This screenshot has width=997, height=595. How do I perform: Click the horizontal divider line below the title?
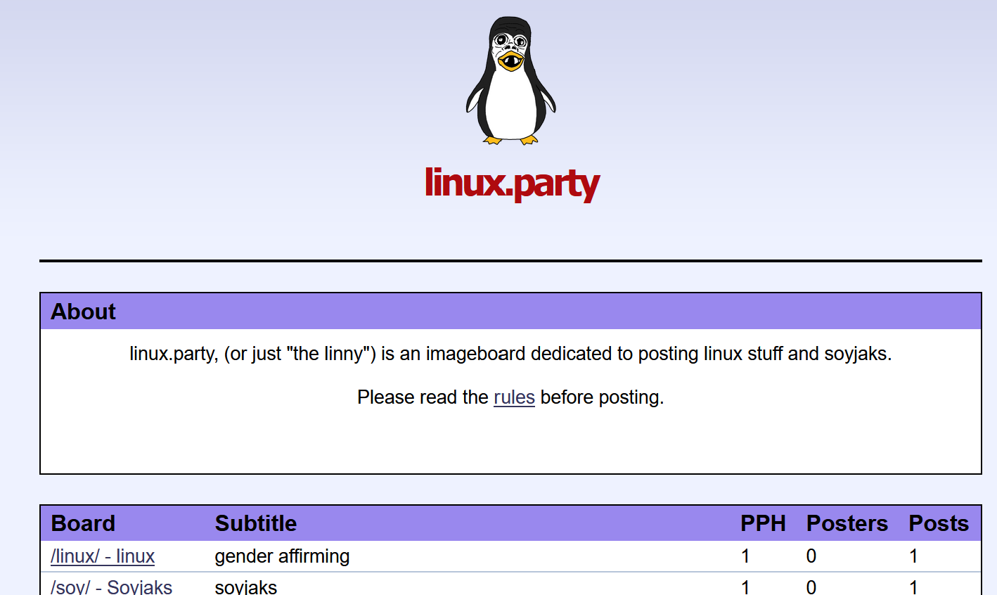(x=510, y=261)
